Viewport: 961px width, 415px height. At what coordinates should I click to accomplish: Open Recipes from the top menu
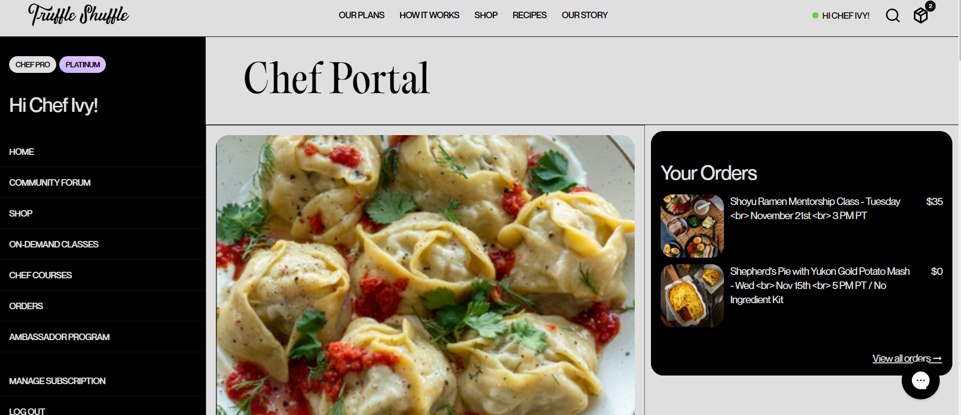click(529, 15)
